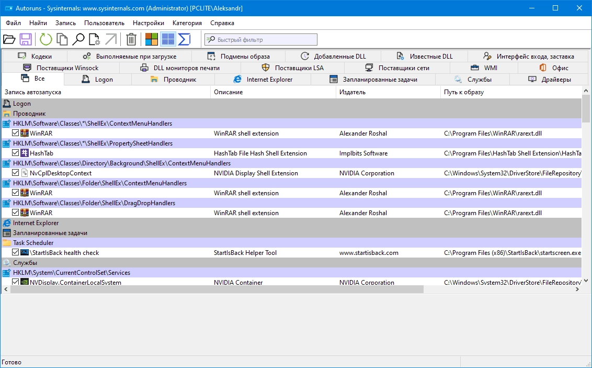Click the vertical scrollbar down arrow
Viewport: 592px width, 368px height.
click(586, 281)
